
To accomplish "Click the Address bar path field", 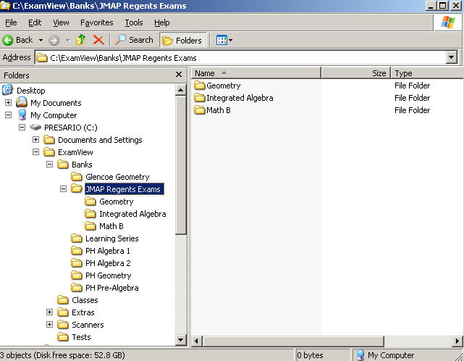I will [x=240, y=58].
